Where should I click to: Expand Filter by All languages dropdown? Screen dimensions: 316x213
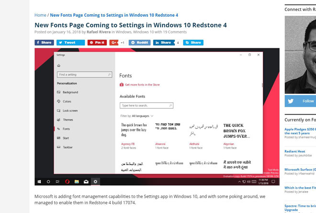(137, 116)
